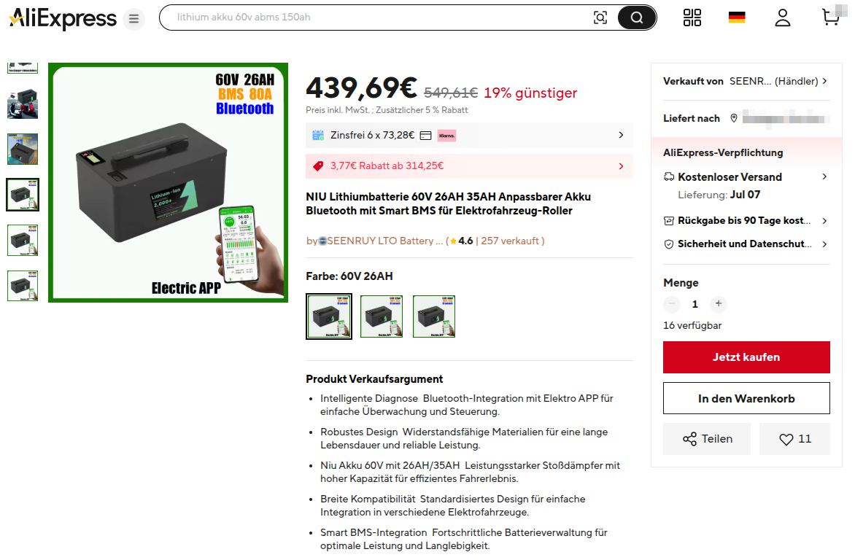
Task: Focus the search field with lithium akku text
Action: (382, 17)
